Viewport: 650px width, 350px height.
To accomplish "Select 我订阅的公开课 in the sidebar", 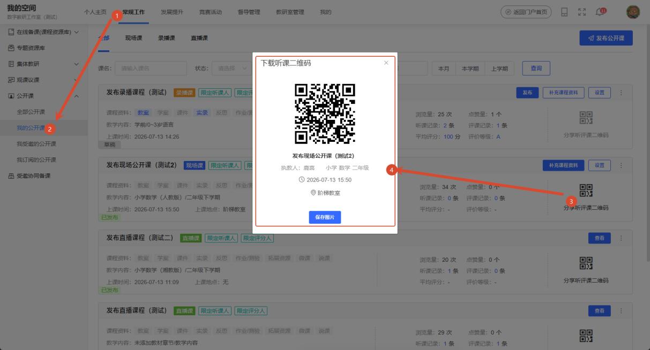I will pyautogui.click(x=36, y=160).
